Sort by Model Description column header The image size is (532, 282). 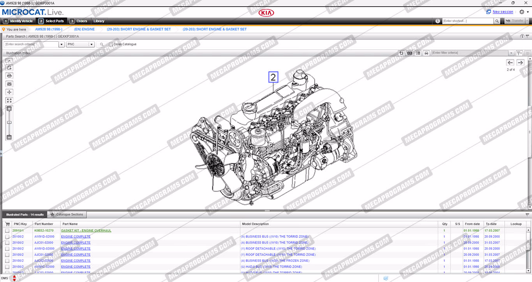[x=255, y=224]
